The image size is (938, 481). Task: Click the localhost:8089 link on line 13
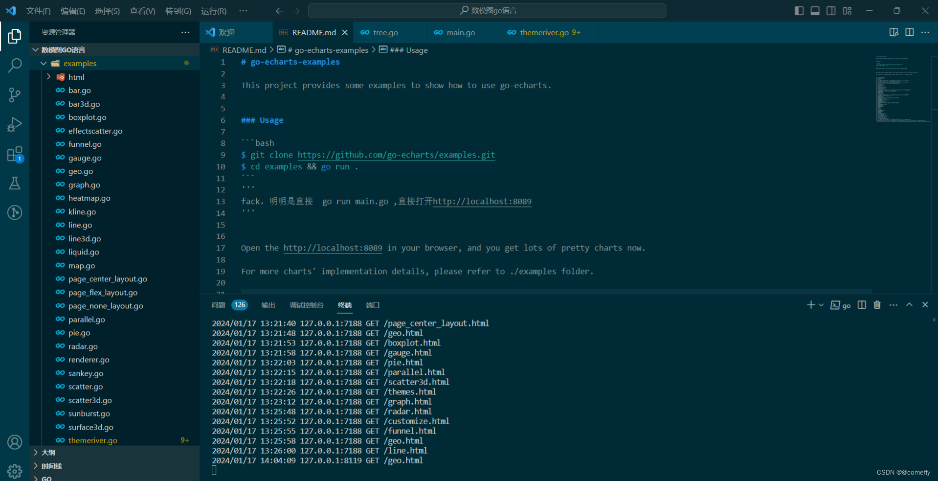coord(482,201)
